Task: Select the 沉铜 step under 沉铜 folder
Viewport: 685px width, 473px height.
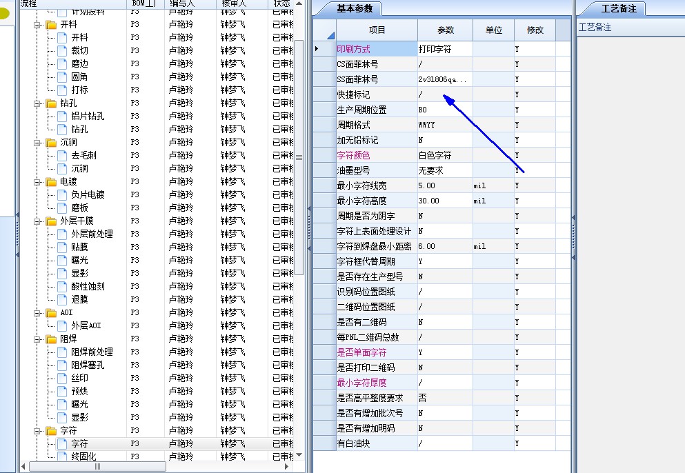Action: tap(79, 169)
